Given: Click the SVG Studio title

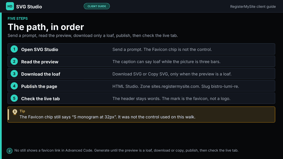Looking at the screenshot, I should pyautogui.click(x=29, y=7).
